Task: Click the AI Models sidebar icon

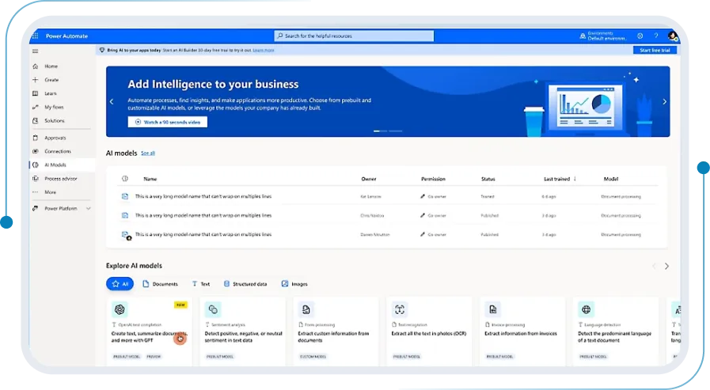Action: pos(36,165)
